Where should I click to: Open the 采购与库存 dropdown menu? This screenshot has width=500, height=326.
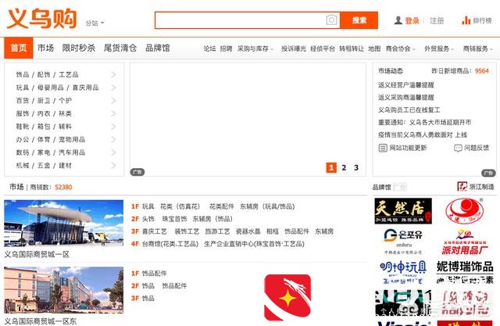[255, 48]
